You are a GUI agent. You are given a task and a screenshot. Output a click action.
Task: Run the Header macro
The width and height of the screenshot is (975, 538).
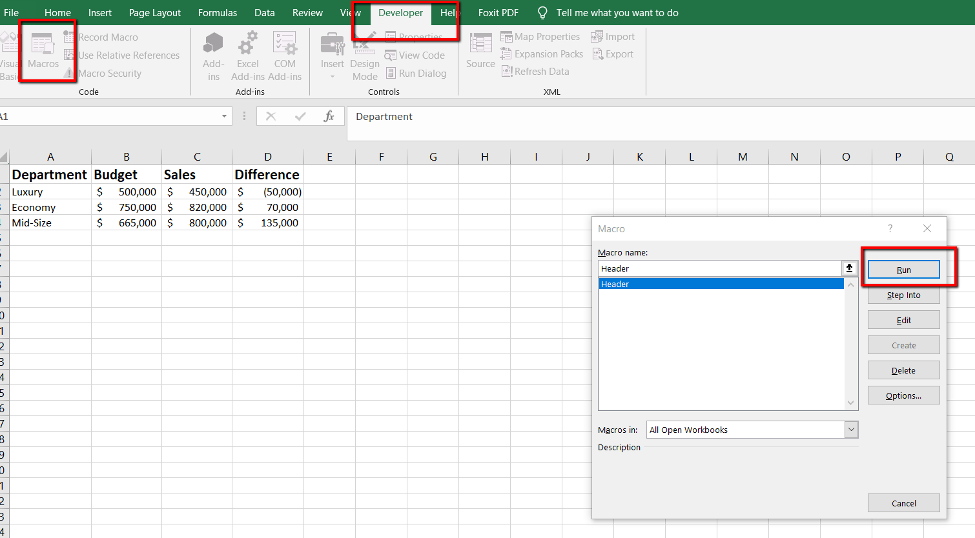(903, 269)
